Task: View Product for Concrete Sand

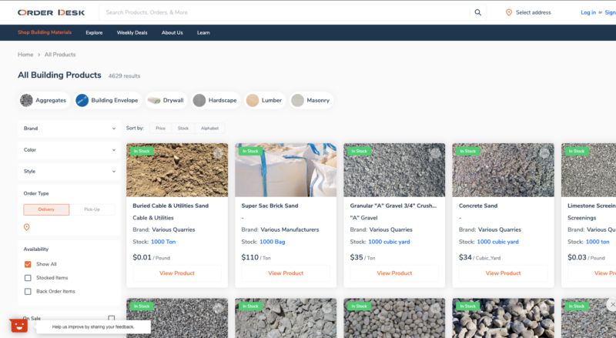Action: tap(504, 273)
